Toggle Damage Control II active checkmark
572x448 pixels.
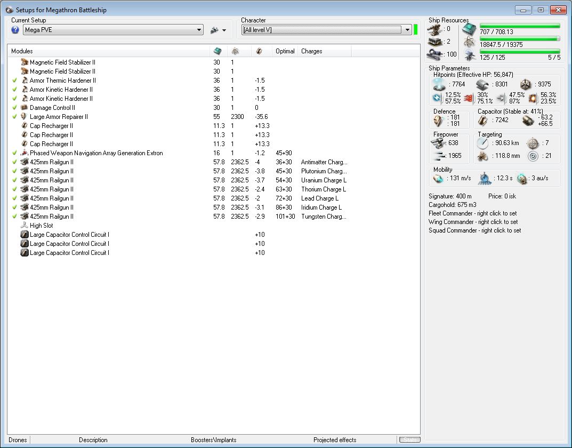coord(14,108)
